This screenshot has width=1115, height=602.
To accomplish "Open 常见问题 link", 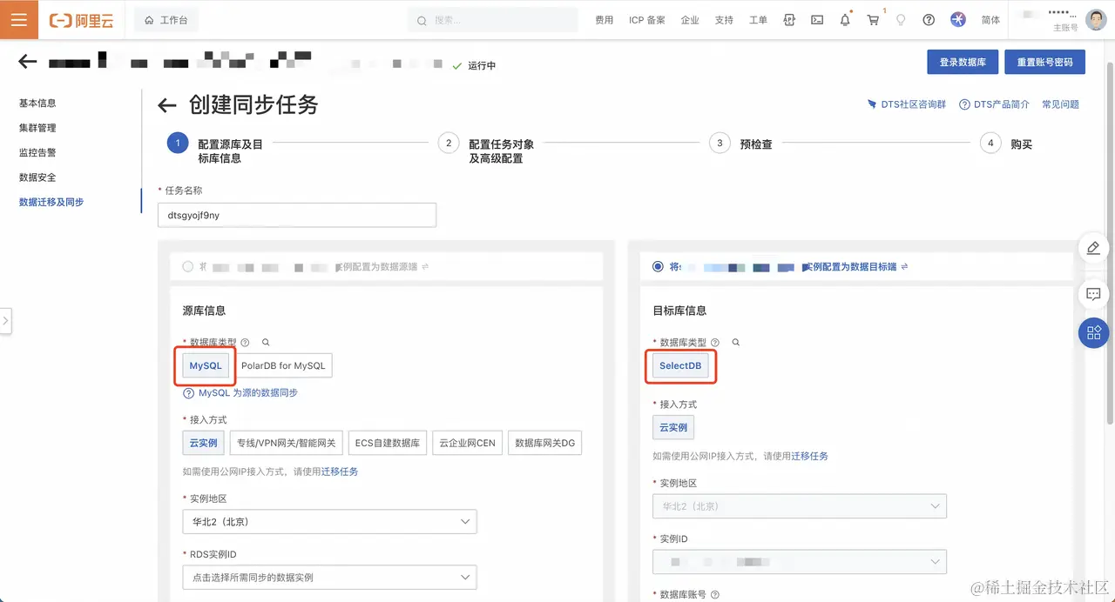I will click(x=1060, y=104).
